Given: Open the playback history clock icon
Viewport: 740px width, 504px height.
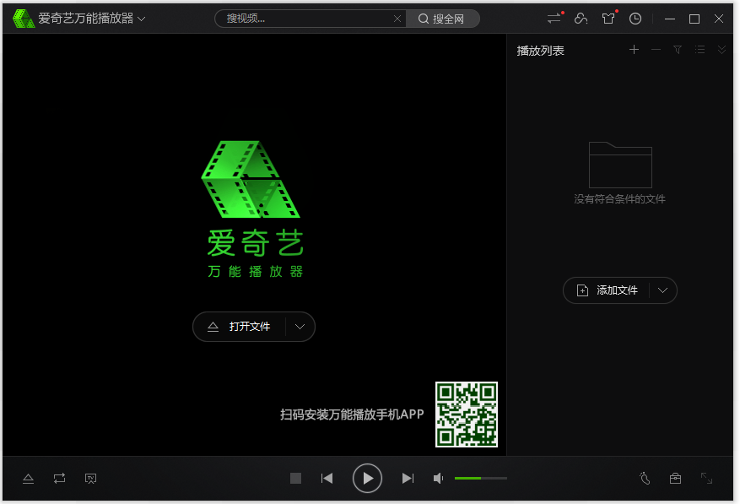Looking at the screenshot, I should tap(635, 19).
